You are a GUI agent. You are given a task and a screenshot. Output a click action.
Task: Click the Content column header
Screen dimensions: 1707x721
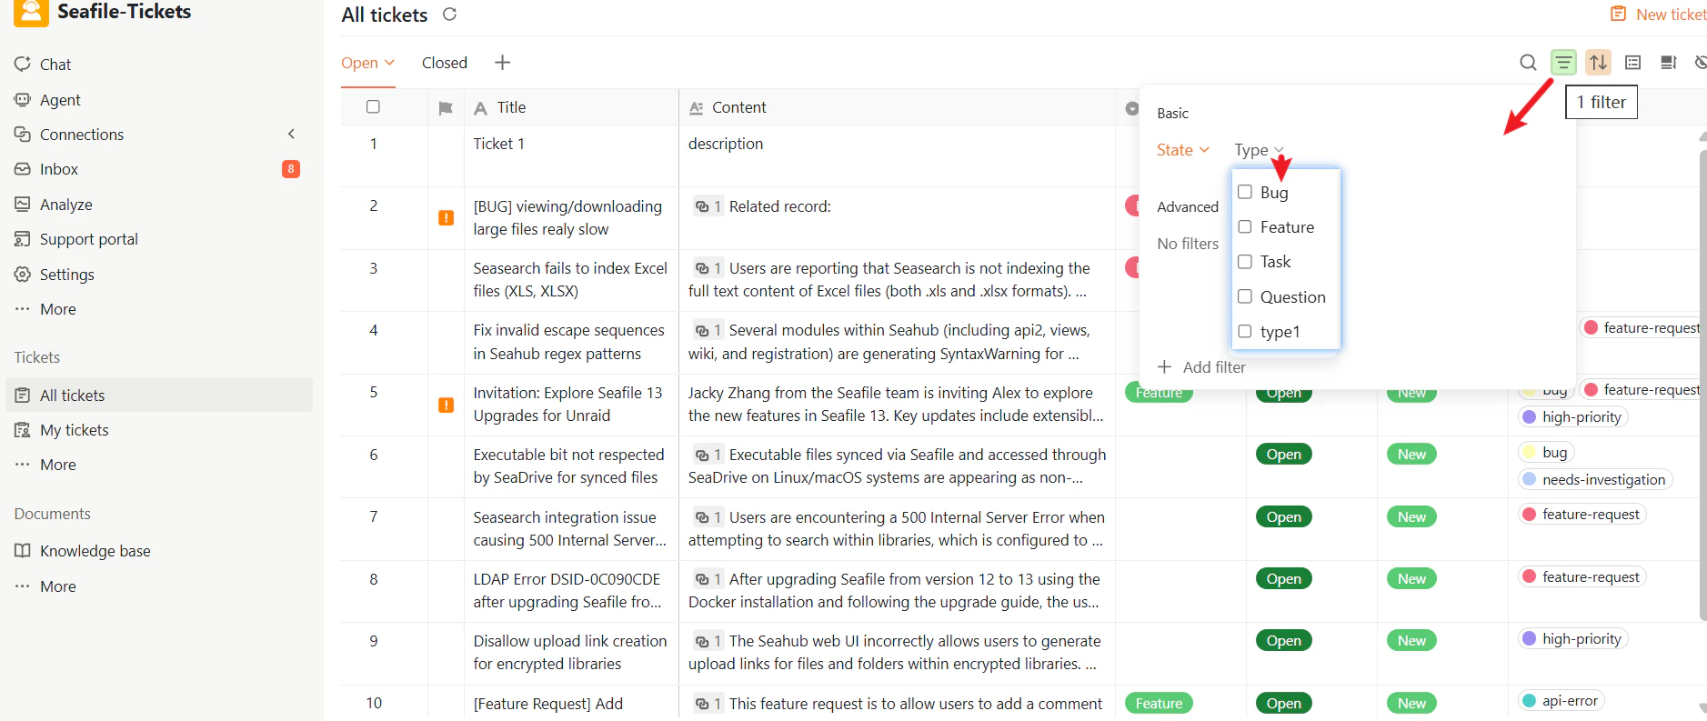739,107
